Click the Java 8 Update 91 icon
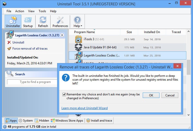 [x=78, y=47]
